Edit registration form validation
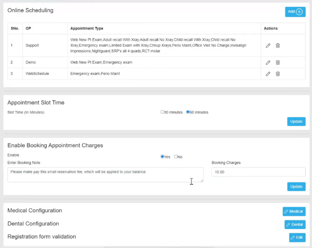The height and width of the screenshot is (248, 312). coord(297,237)
